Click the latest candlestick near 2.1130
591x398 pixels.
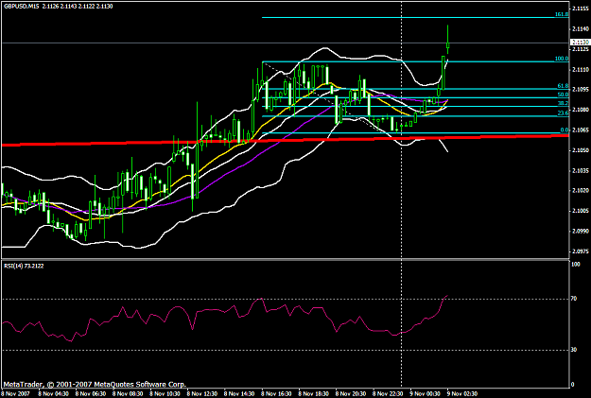tap(448, 45)
